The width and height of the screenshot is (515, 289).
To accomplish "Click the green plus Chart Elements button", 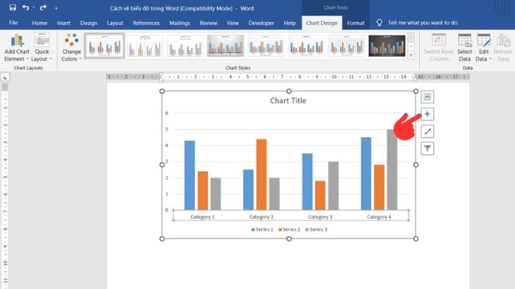I will coord(427,114).
